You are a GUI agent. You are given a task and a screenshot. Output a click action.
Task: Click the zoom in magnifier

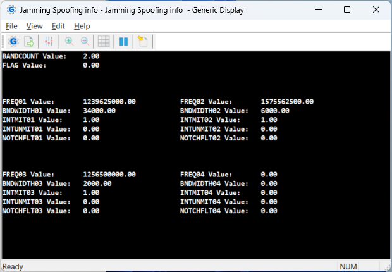coord(68,41)
